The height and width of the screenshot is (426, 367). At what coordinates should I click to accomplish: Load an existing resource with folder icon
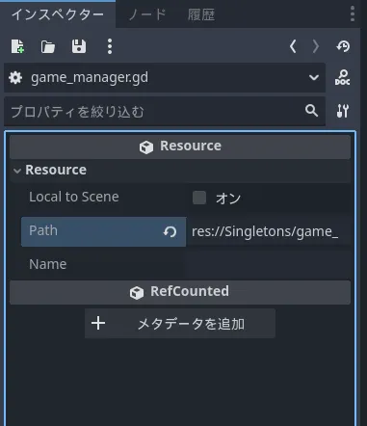(48, 46)
